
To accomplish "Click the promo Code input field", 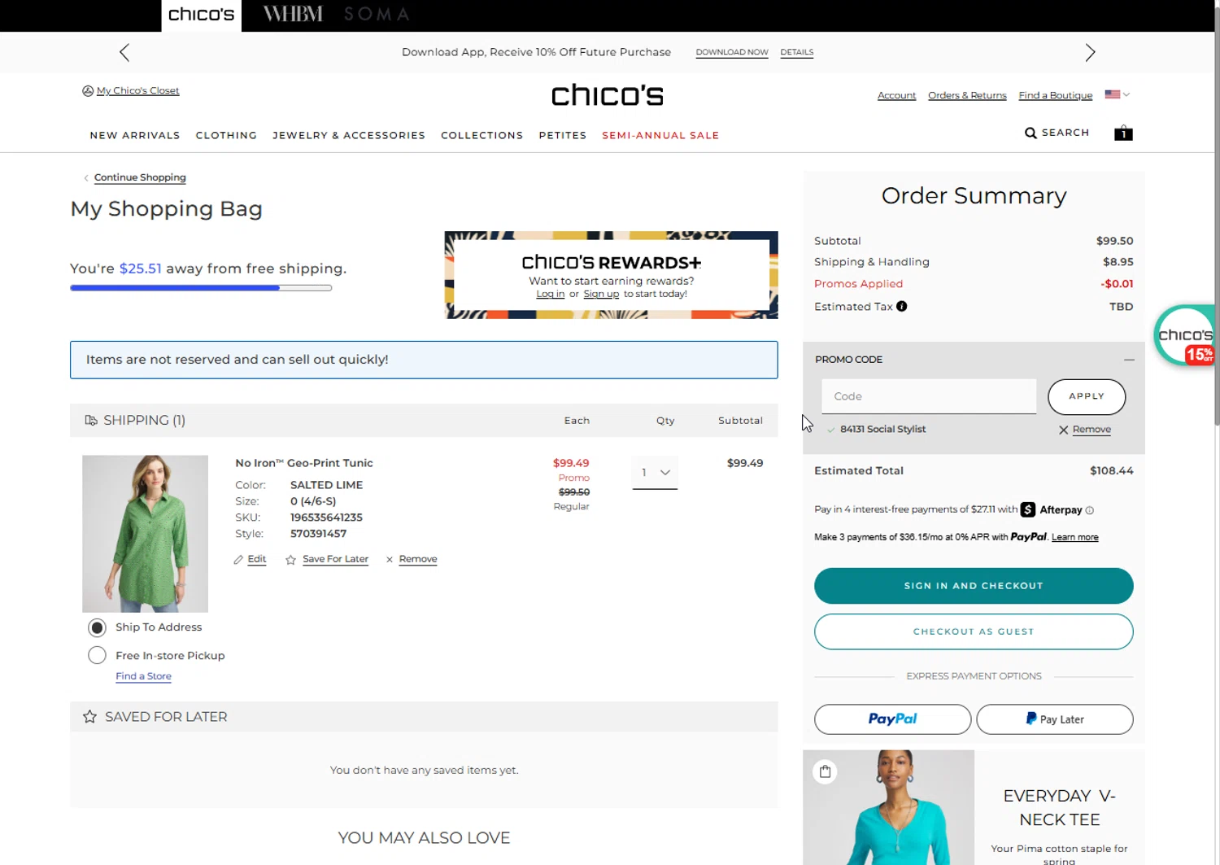I will (x=929, y=396).
